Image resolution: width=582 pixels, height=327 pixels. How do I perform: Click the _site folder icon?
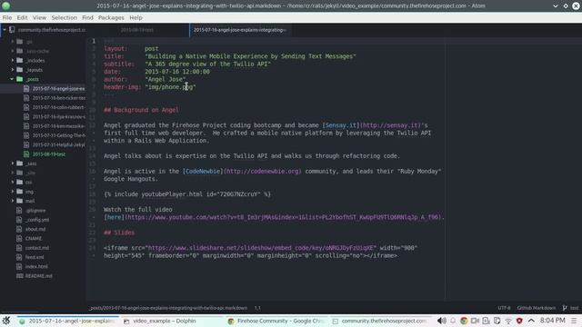pyautogui.click(x=20, y=173)
